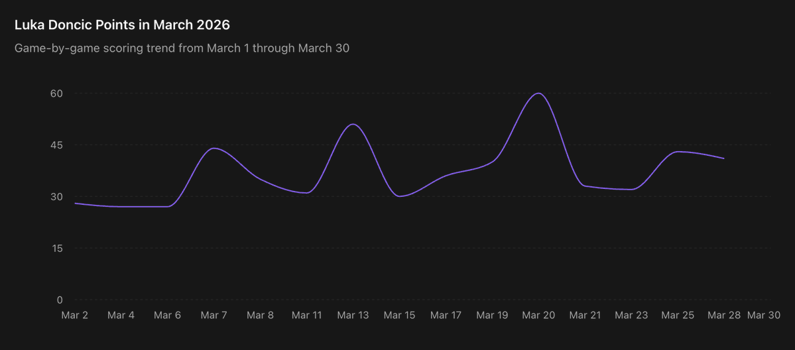Screen dimensions: 795x350
Task: Click the x-axis label Mar 30
Action: pos(764,316)
